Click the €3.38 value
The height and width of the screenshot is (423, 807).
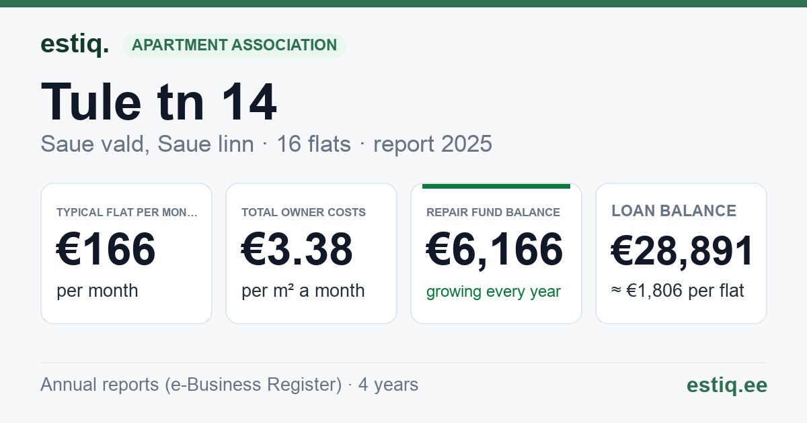pos(297,249)
